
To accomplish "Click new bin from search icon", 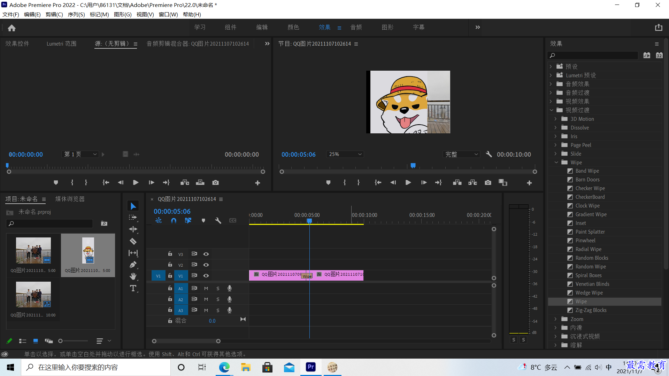I will coord(104,223).
